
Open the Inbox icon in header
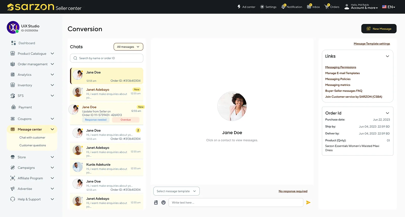309,7
